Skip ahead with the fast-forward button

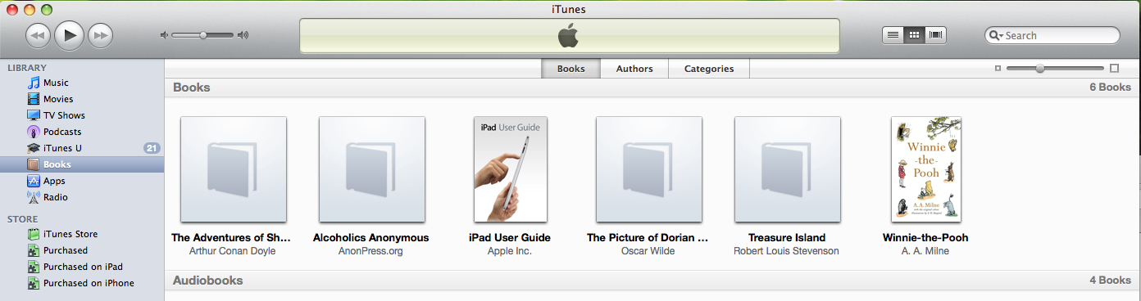pos(100,35)
